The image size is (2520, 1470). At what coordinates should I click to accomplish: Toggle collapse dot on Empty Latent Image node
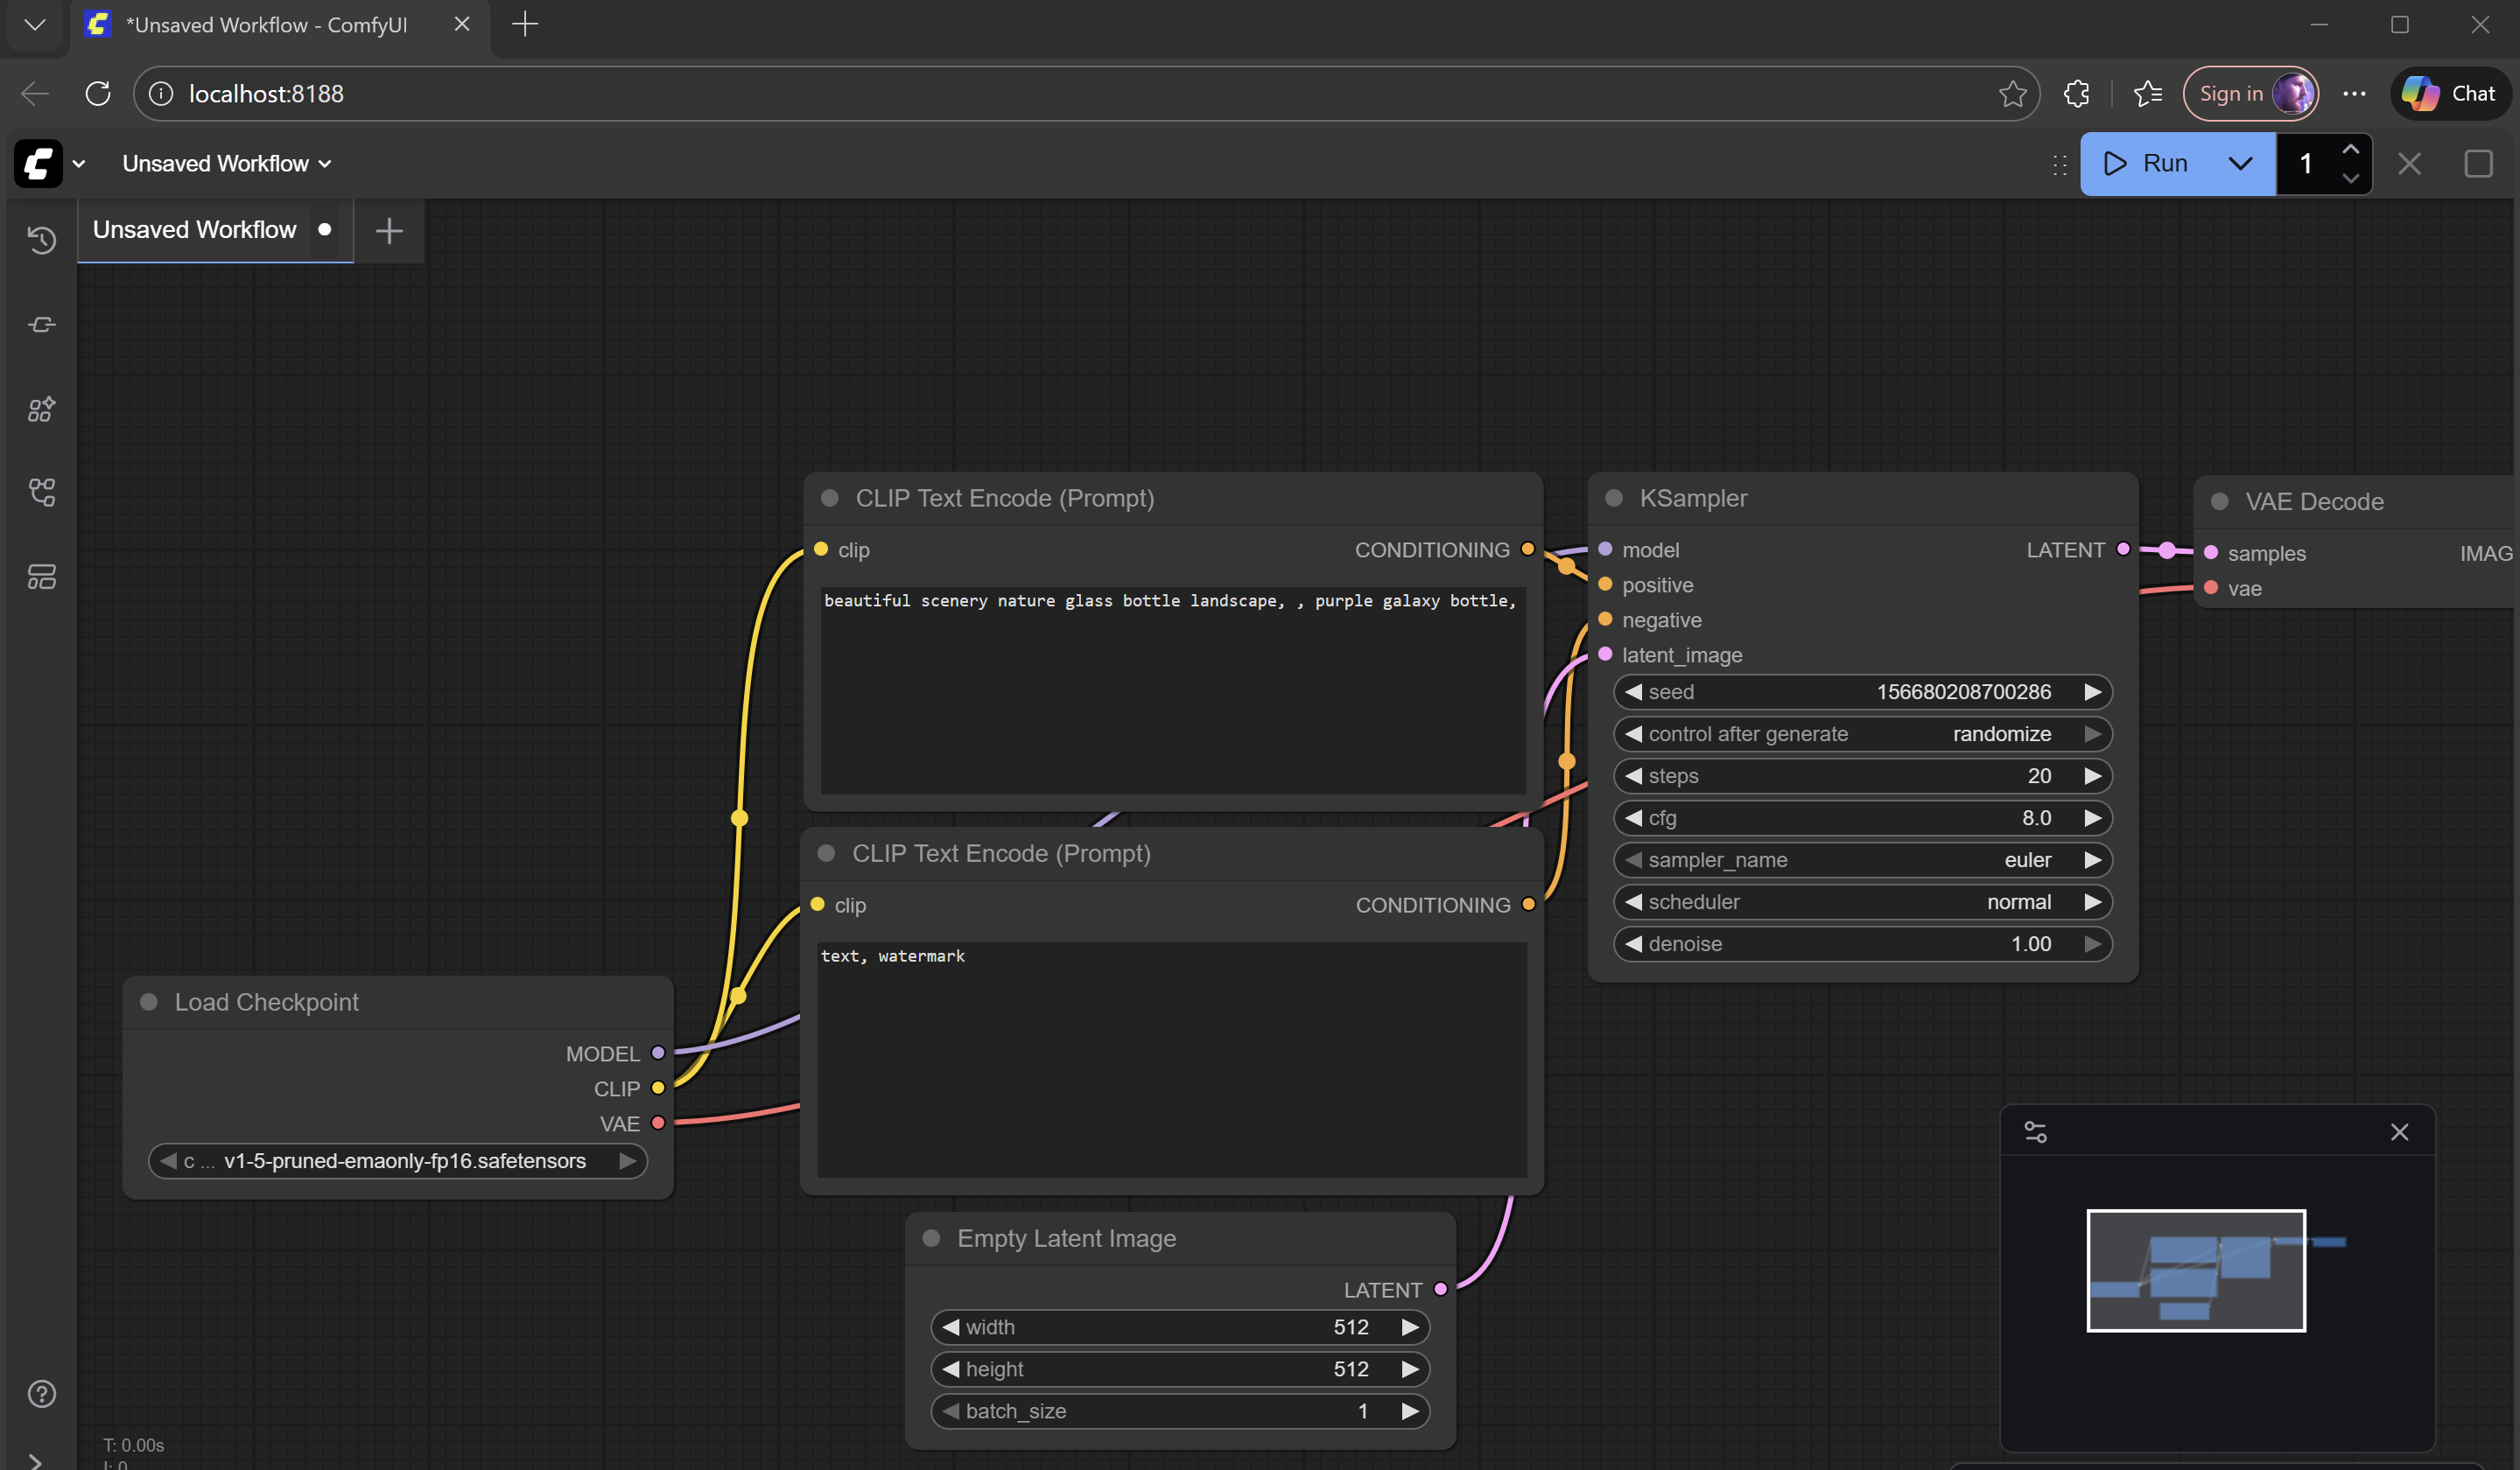tap(931, 1238)
